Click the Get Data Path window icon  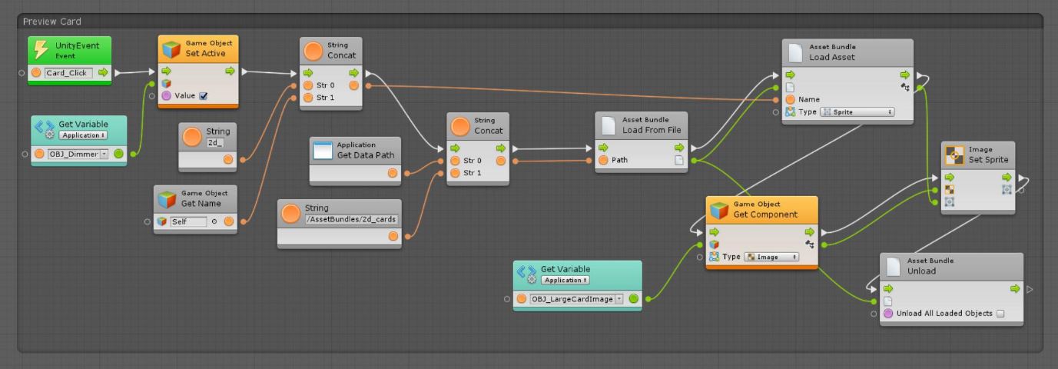coord(322,150)
